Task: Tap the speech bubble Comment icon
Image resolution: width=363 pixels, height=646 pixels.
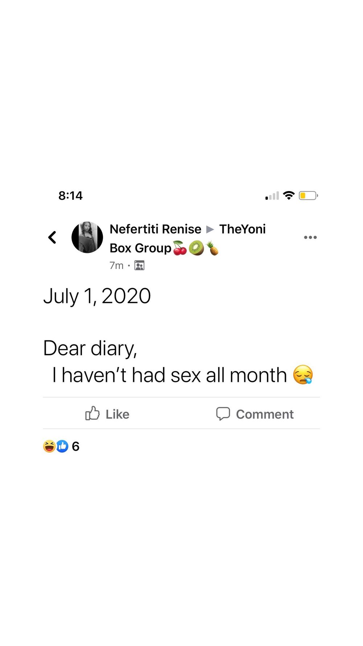Action: point(223,413)
